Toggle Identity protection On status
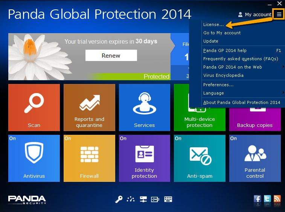Screen dimensions: 285x212 (x=123, y=139)
